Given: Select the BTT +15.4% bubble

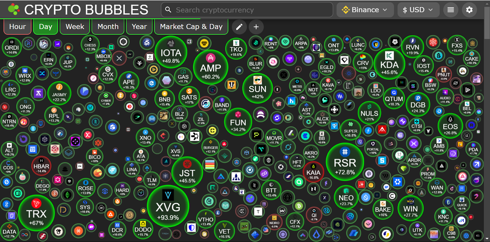Looking at the screenshot, I should [x=271, y=190].
